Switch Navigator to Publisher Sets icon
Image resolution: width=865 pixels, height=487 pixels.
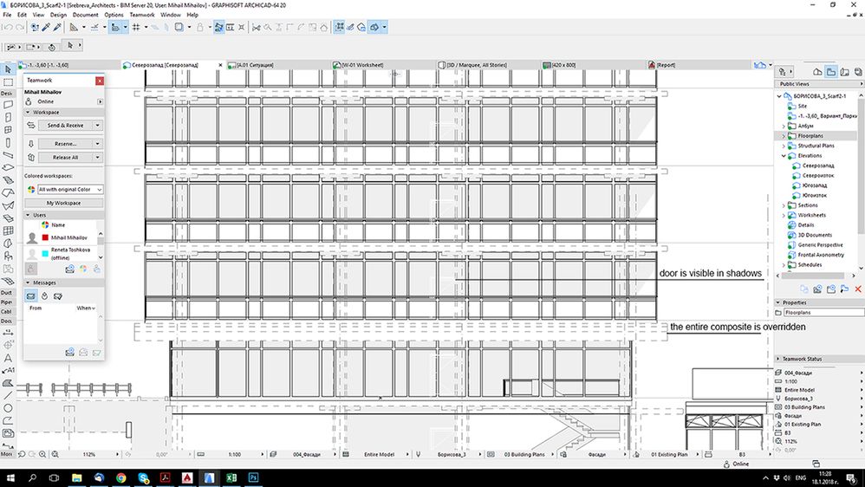tap(858, 72)
